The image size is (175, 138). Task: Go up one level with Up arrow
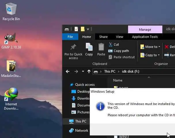(89, 71)
